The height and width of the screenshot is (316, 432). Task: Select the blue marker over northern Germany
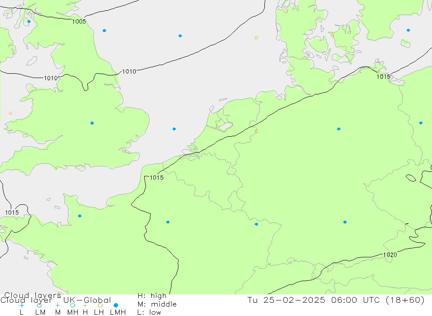(x=339, y=129)
